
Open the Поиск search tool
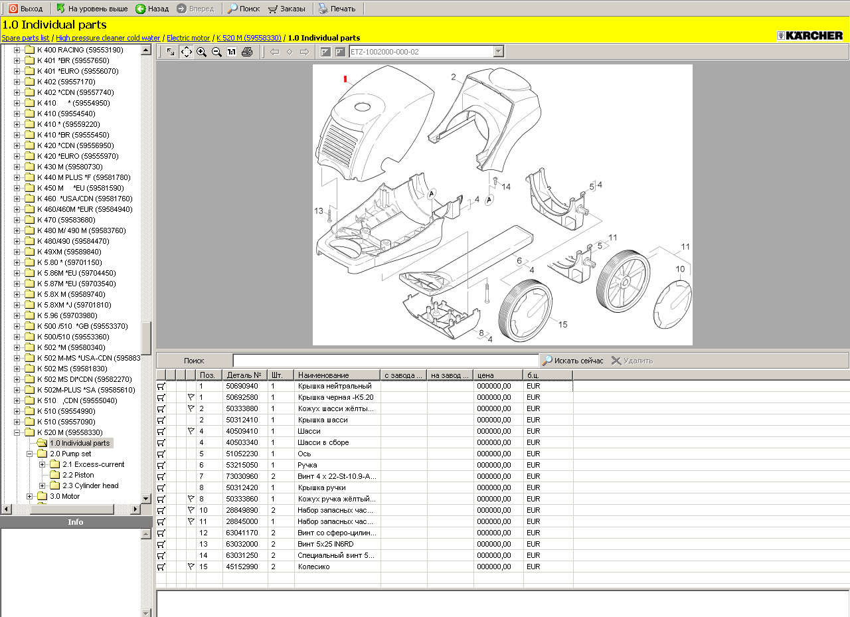(x=243, y=9)
